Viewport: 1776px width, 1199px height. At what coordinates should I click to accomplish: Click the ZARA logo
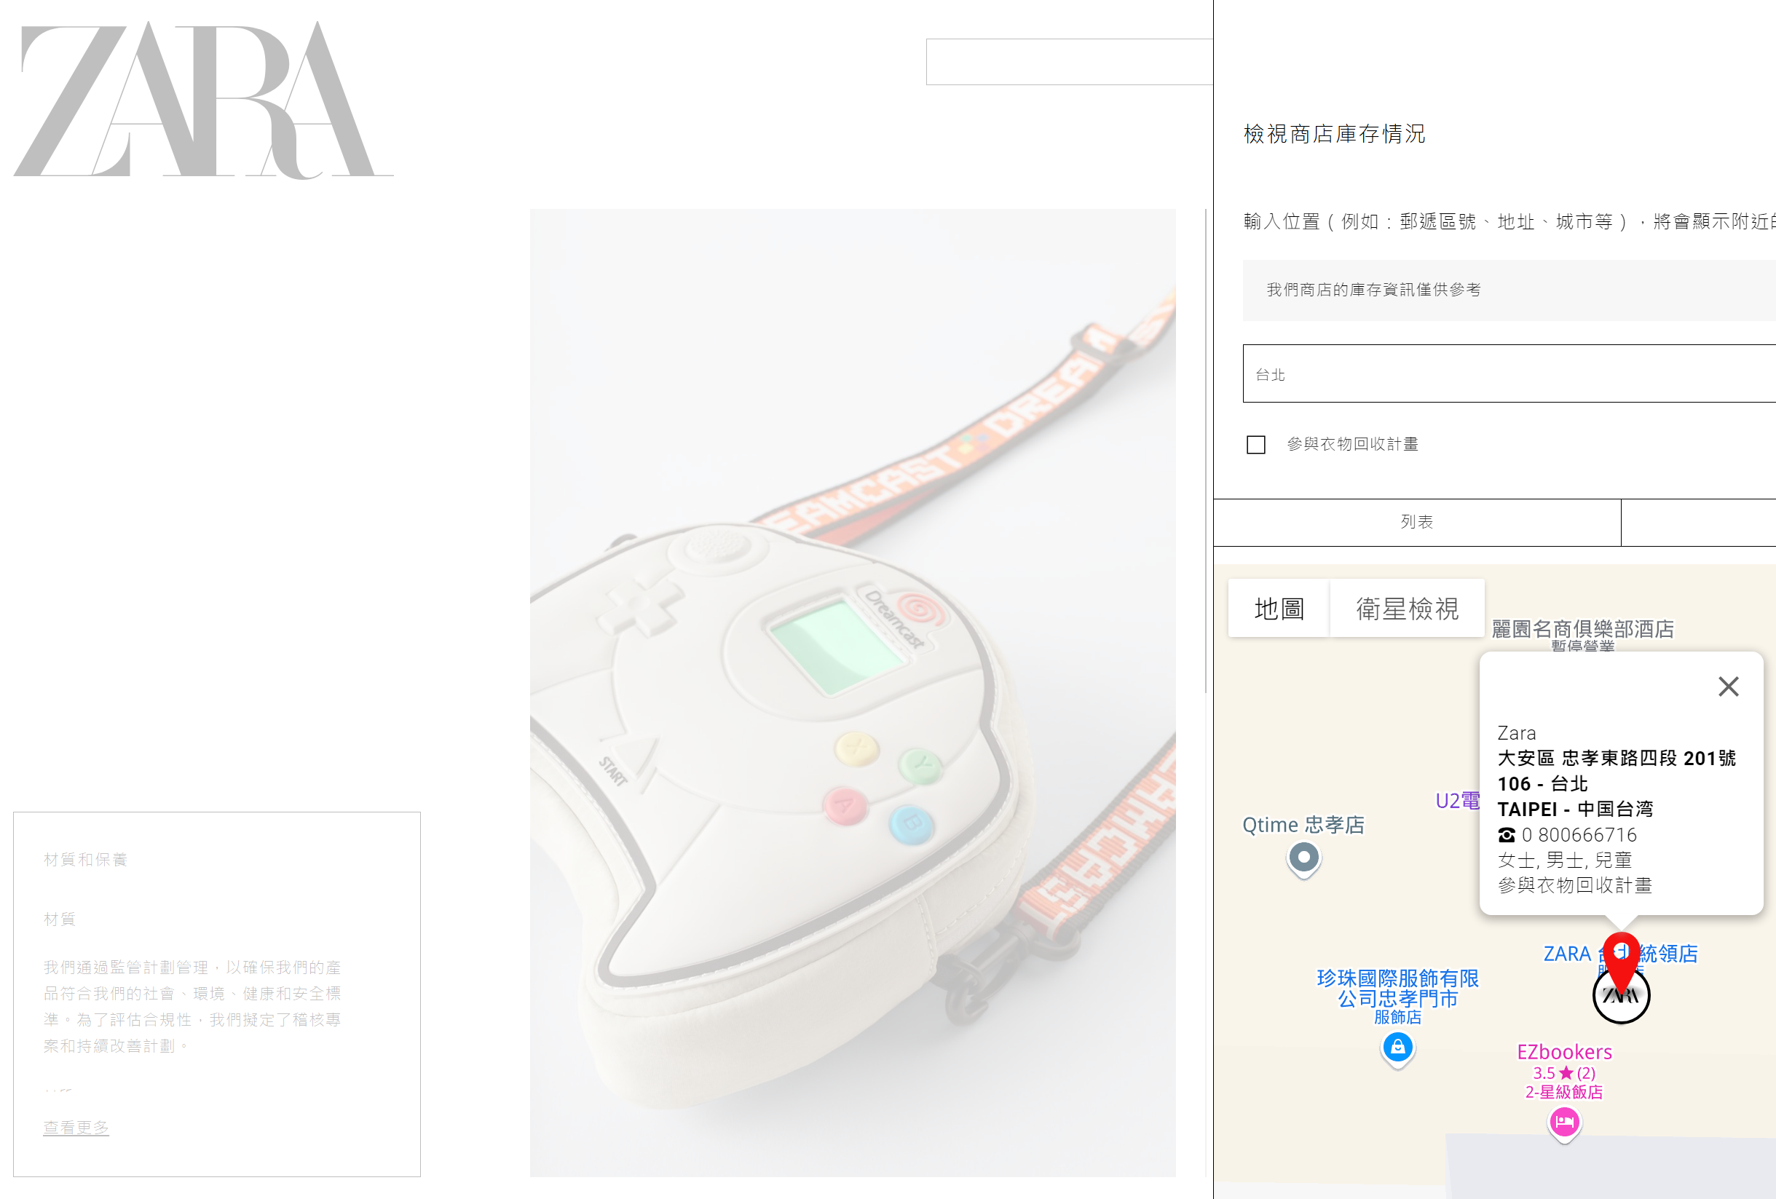coord(202,100)
